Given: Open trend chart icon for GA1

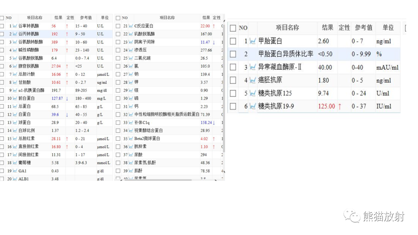Looking at the screenshot, I should point(15,171).
